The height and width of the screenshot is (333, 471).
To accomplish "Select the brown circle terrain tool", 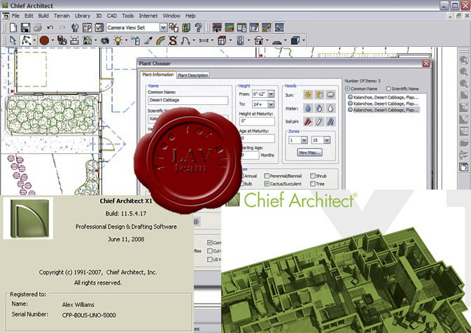I will point(44,41).
